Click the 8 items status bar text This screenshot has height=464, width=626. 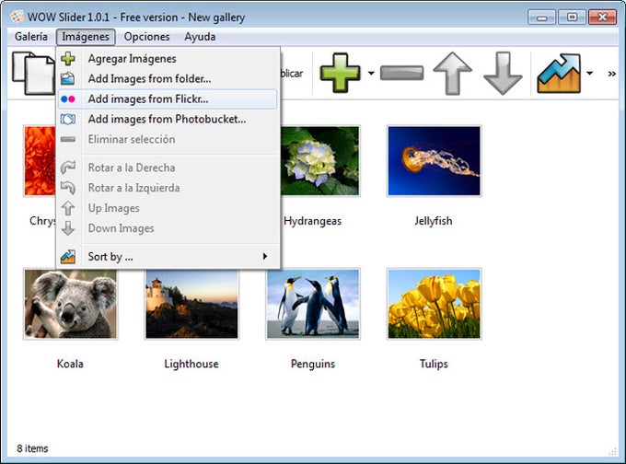coord(32,448)
